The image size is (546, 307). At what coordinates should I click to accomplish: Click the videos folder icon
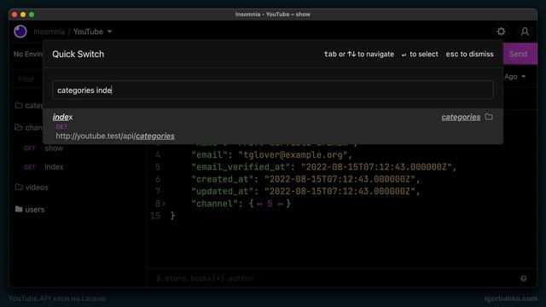(x=19, y=187)
